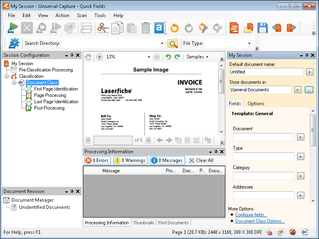Click the blue floppy disk save icon
The height and width of the screenshot is (239, 319).
point(262,28)
